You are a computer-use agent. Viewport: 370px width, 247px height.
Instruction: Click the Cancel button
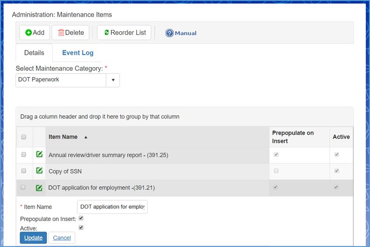click(62, 238)
